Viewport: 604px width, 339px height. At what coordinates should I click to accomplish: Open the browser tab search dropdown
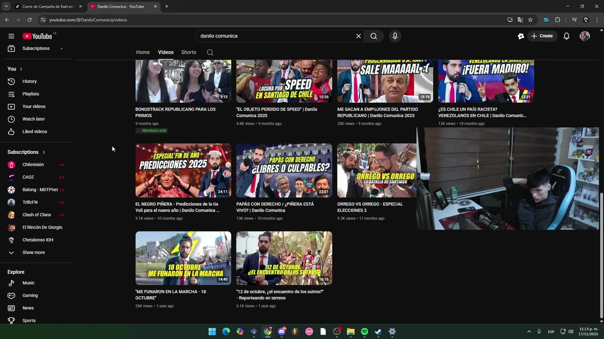point(6,7)
